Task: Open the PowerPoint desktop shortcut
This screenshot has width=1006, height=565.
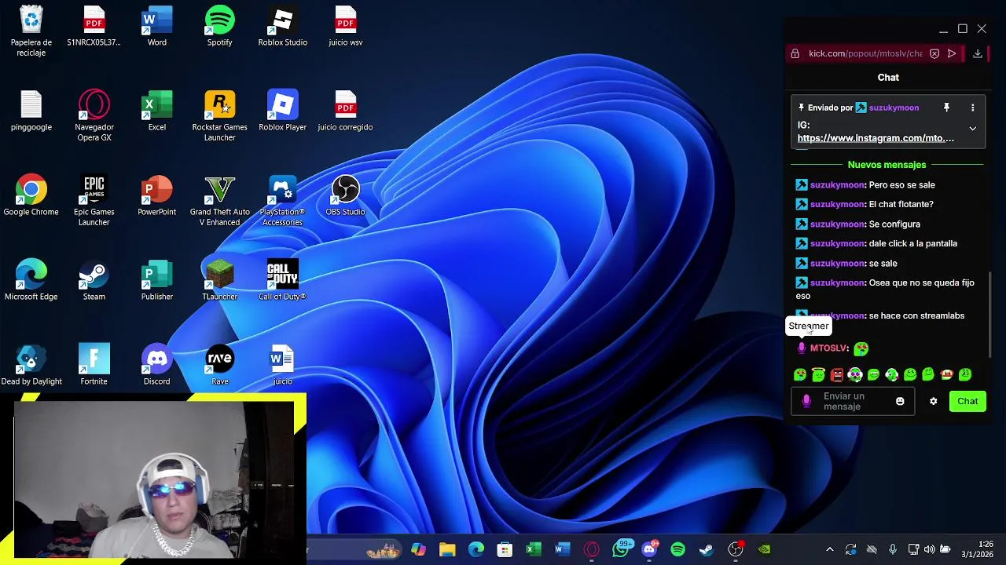Action: tap(157, 196)
